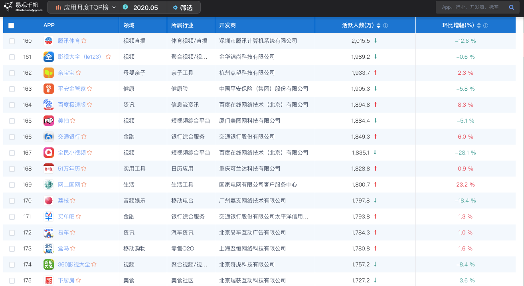
Task: Click the 盒马 app icon
Action: (x=48, y=248)
